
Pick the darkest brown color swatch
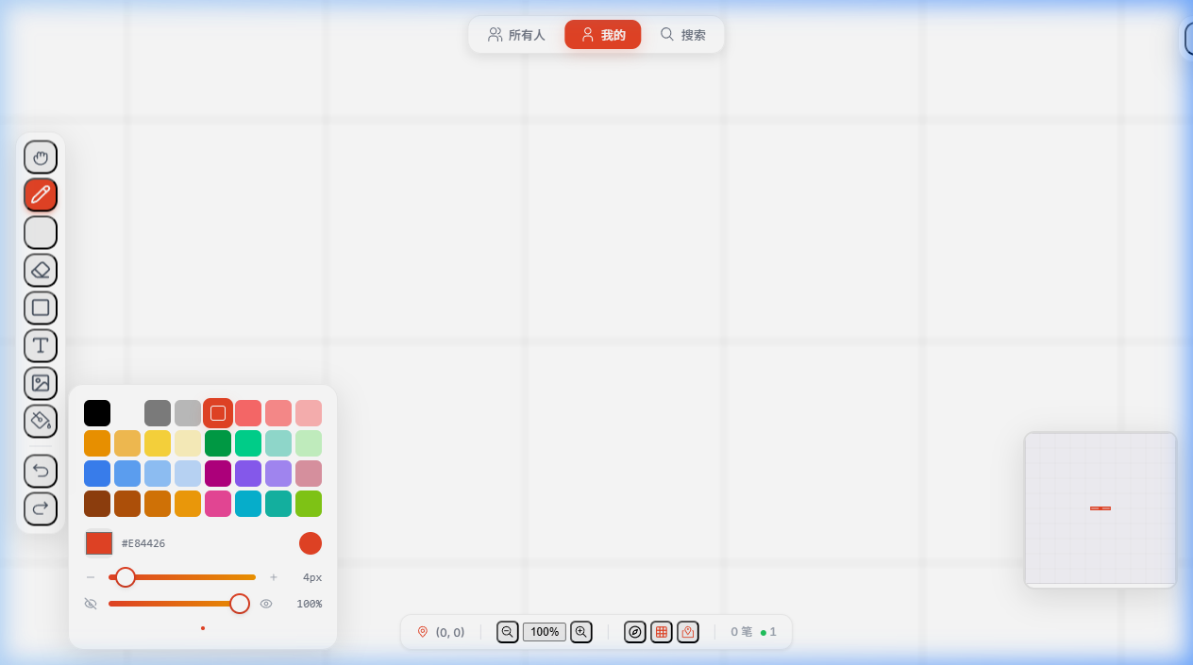click(97, 504)
